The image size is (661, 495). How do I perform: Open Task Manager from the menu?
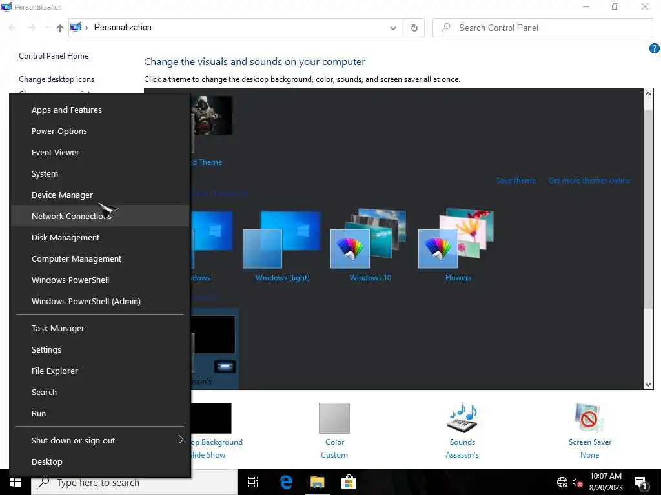point(100,328)
